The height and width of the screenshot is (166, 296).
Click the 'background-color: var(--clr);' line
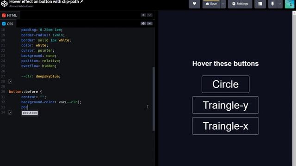click(51, 102)
